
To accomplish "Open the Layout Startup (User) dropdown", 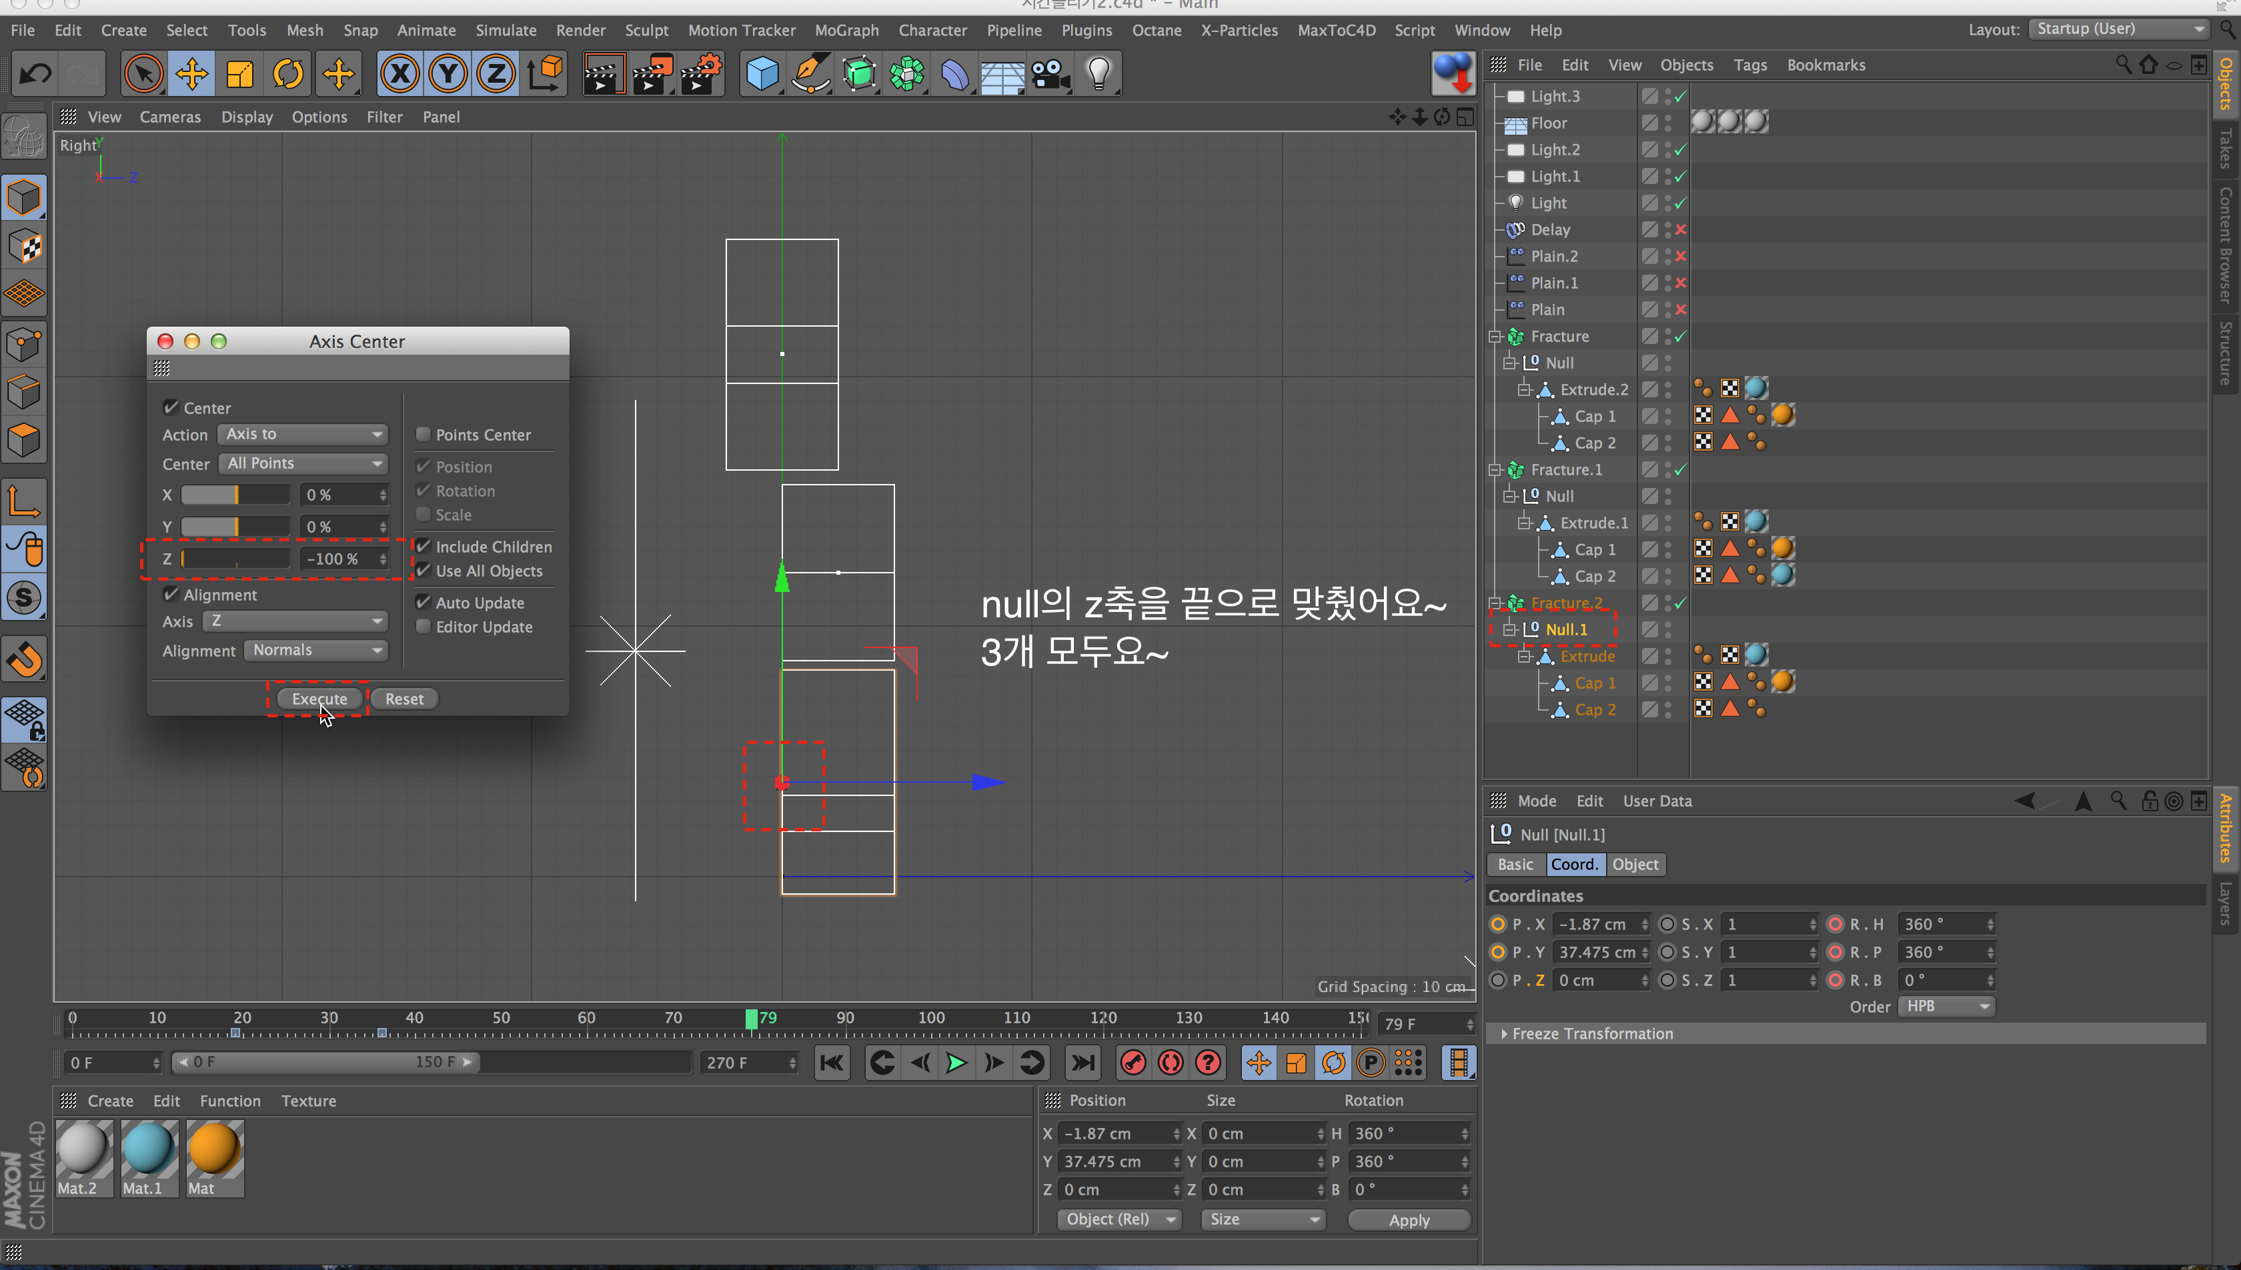I will pyautogui.click(x=2119, y=29).
